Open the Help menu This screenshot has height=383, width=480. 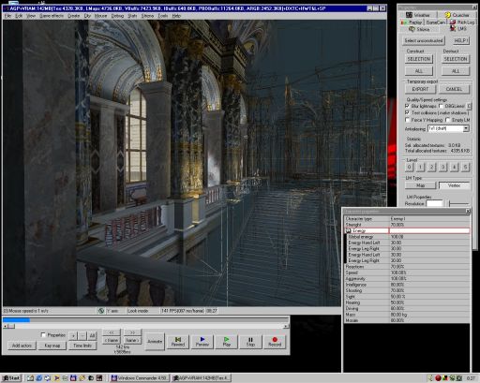tap(176, 16)
